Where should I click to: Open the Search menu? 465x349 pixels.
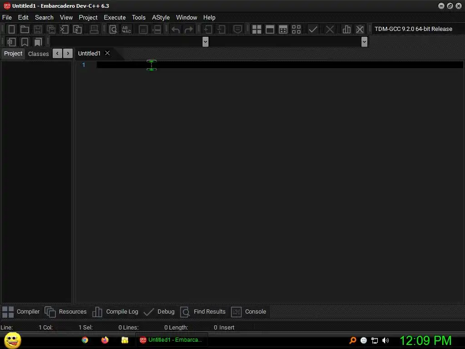pyautogui.click(x=44, y=18)
